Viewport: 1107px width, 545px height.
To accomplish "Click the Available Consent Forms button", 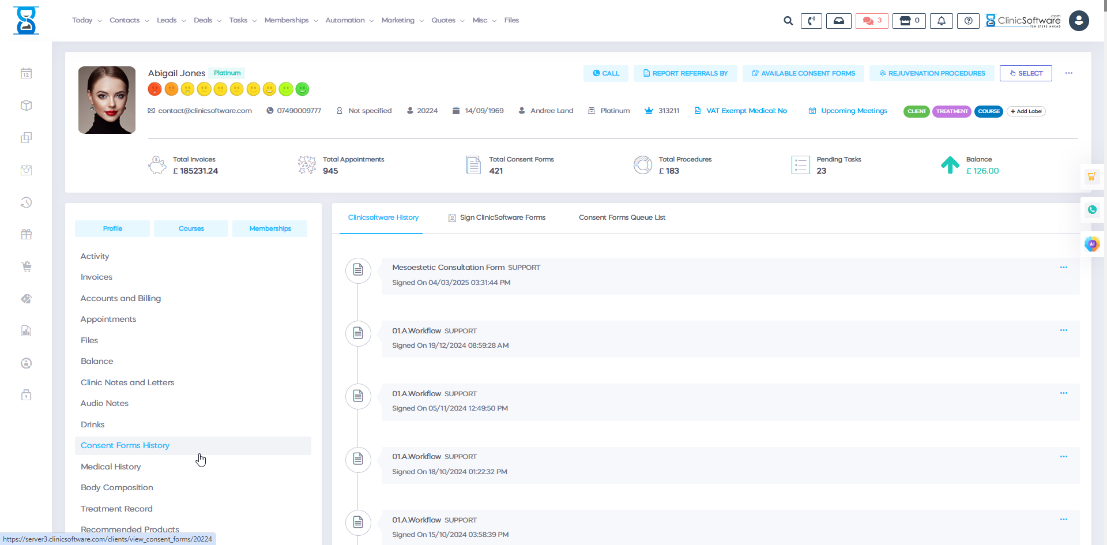I will (x=803, y=73).
